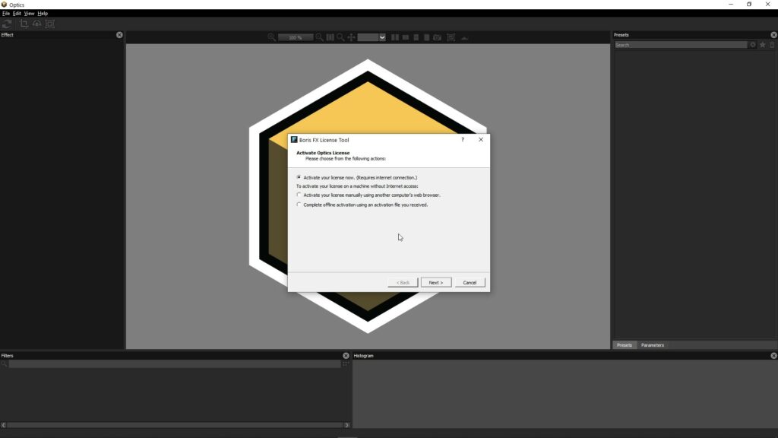Open the viewer toolbar dropdown arrow
The height and width of the screenshot is (438, 778).
[382, 37]
